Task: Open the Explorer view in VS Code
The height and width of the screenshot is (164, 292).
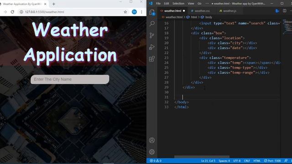Action: [x=152, y=12]
